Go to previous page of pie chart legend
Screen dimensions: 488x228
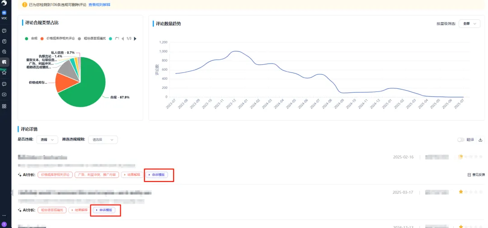pos(122,39)
